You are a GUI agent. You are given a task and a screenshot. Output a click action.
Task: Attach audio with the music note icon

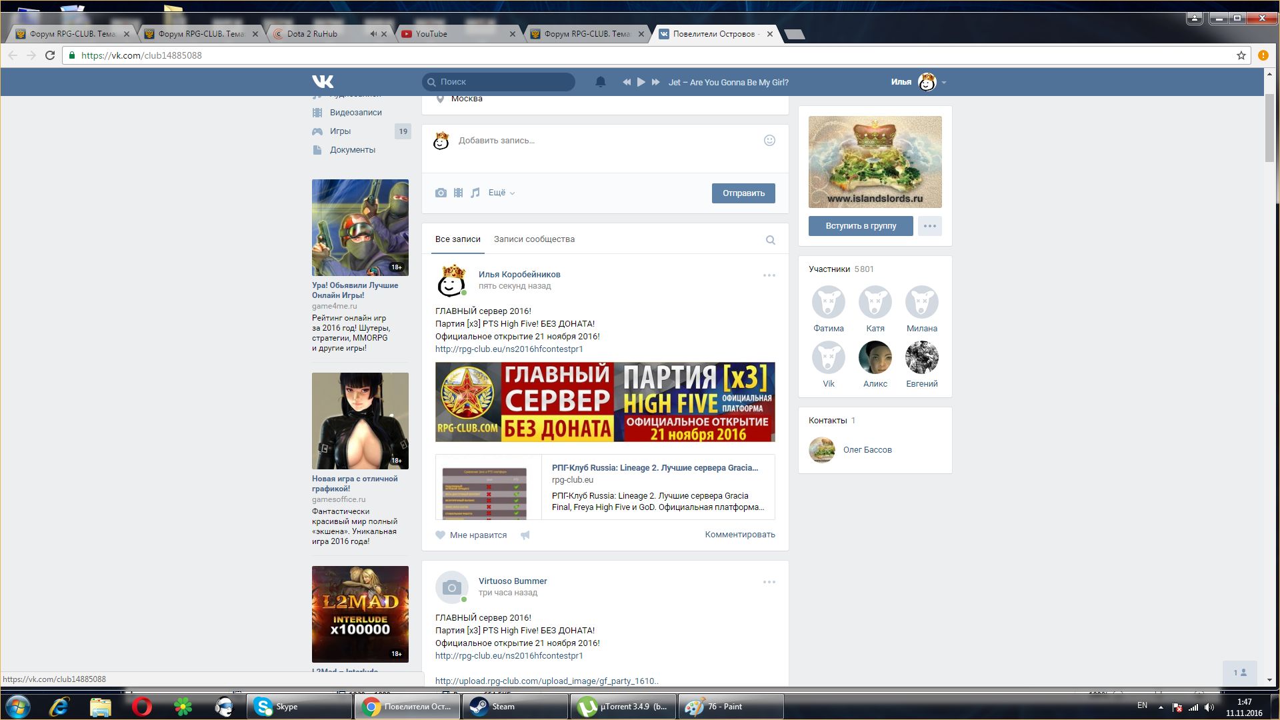[475, 193]
